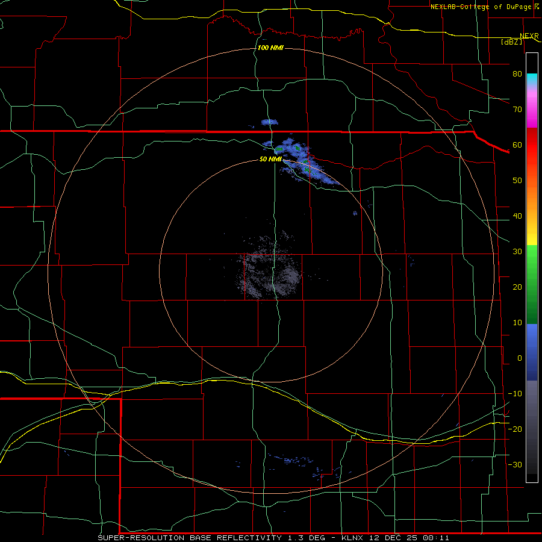Click the SUPER-RESOLUTION BASE REFLECTIVITY caption
Viewport: 542px width, 542px height.
coord(190,538)
